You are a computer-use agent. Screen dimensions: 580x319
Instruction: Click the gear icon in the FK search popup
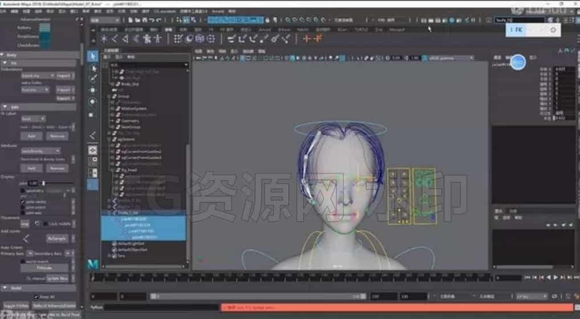click(553, 30)
